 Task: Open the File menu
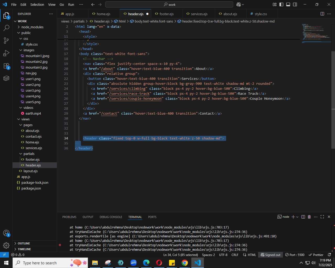[x=14, y=4]
